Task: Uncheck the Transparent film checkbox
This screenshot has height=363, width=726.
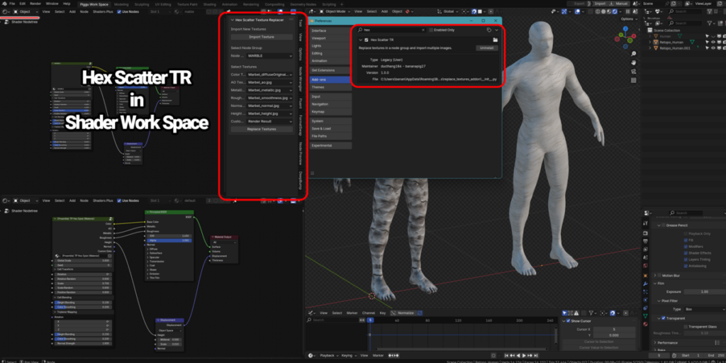Action: point(664,318)
